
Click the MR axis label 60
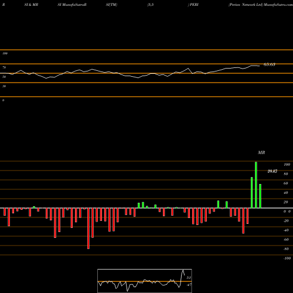[x=286, y=183]
